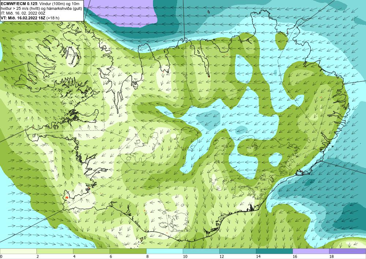Click the 12–14 m/s teal legend swatch
This screenshot has height=259, width=366.
(238, 251)
